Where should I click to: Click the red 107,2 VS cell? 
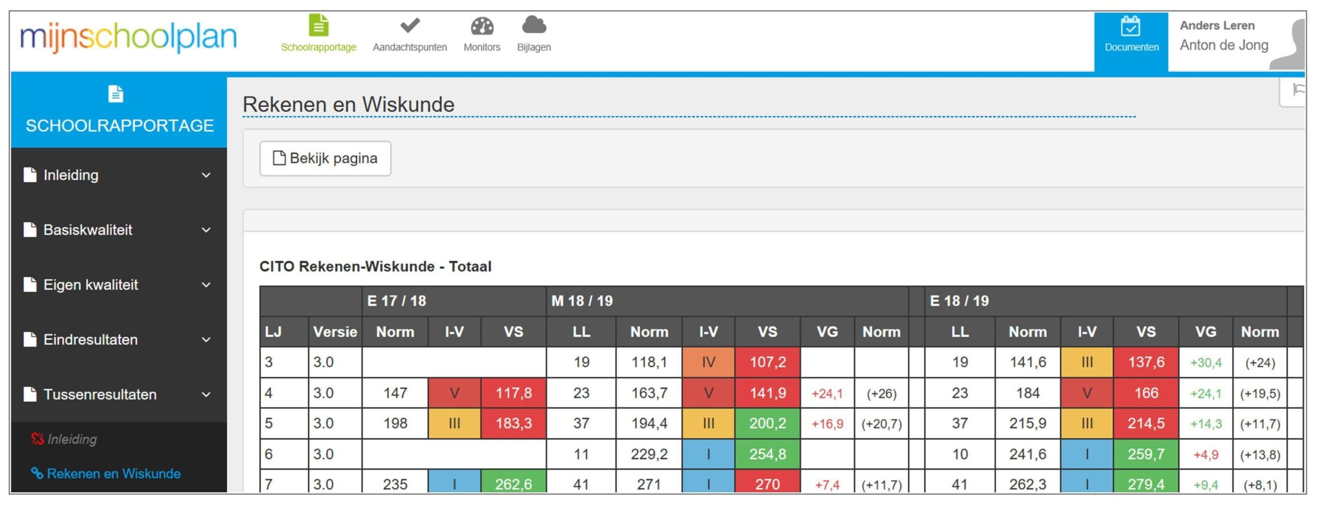point(767,362)
